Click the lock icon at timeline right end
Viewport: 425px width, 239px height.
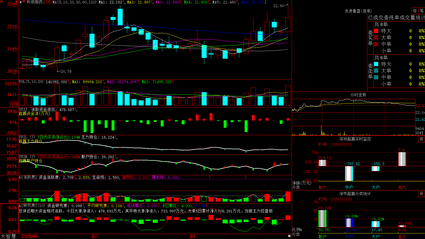coord(290,236)
